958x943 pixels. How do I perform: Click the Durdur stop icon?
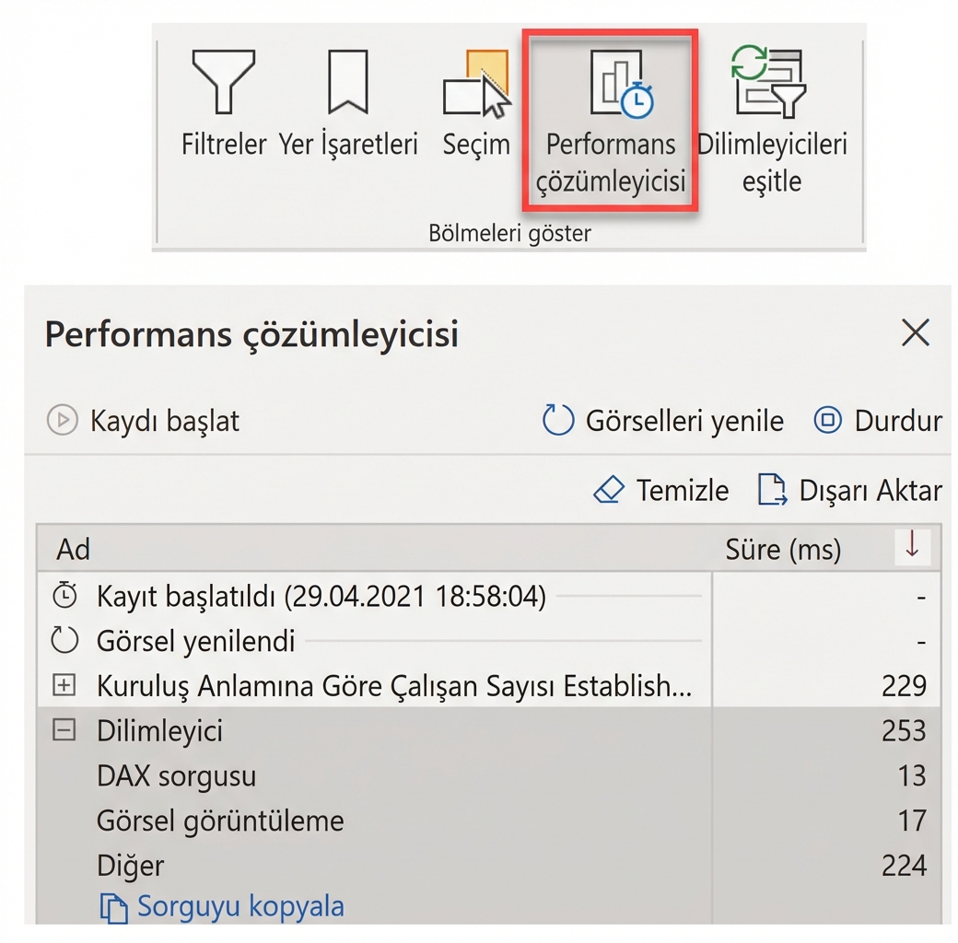(827, 420)
